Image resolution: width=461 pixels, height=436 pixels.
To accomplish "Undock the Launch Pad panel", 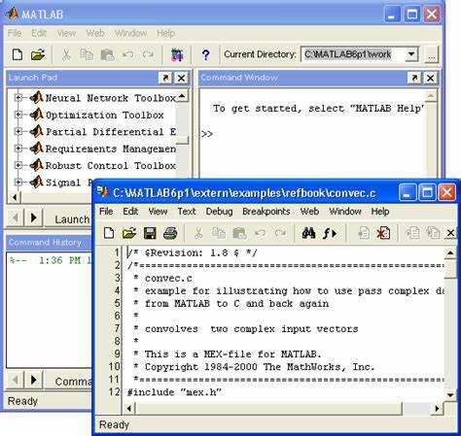I will point(165,78).
